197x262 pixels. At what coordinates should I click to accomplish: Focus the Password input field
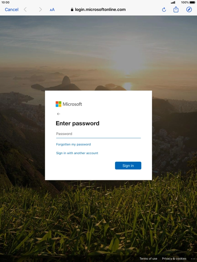click(98, 134)
